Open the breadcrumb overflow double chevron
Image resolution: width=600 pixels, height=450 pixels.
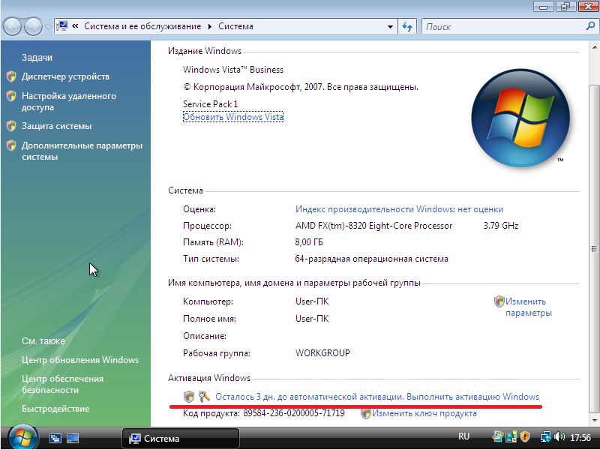click(x=76, y=26)
